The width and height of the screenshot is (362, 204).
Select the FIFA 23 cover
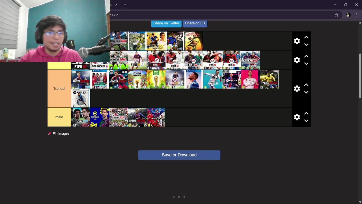[81, 98]
